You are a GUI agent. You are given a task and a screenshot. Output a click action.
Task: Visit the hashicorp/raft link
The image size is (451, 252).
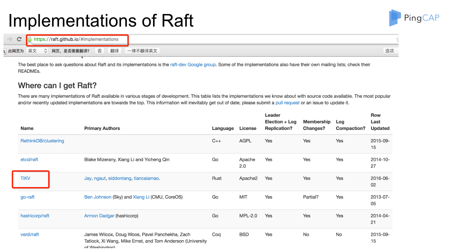pos(35,216)
